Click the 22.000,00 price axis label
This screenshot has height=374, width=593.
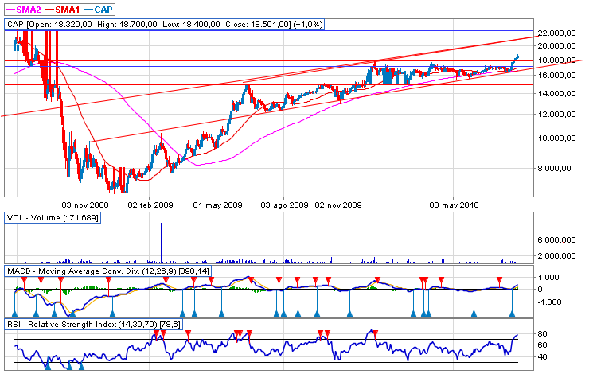pos(557,33)
